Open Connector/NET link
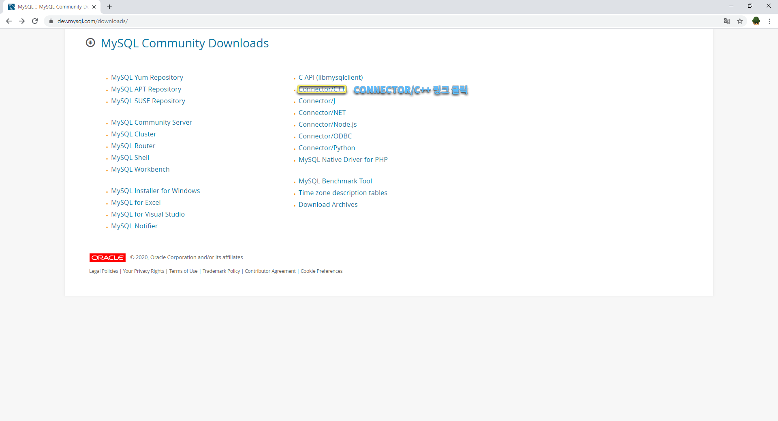778x421 pixels. point(322,113)
